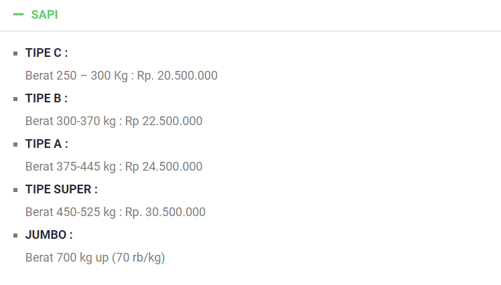Click the 70 rb/kg price note
501x285 pixels.
139,258
